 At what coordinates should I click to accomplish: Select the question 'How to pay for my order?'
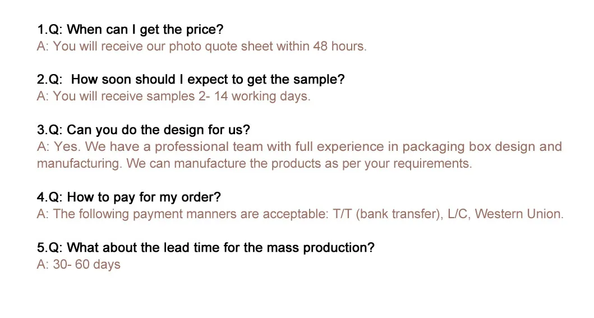click(x=144, y=197)
